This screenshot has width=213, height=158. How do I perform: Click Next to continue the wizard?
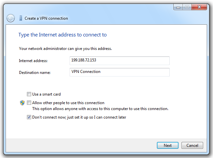pos(167,145)
